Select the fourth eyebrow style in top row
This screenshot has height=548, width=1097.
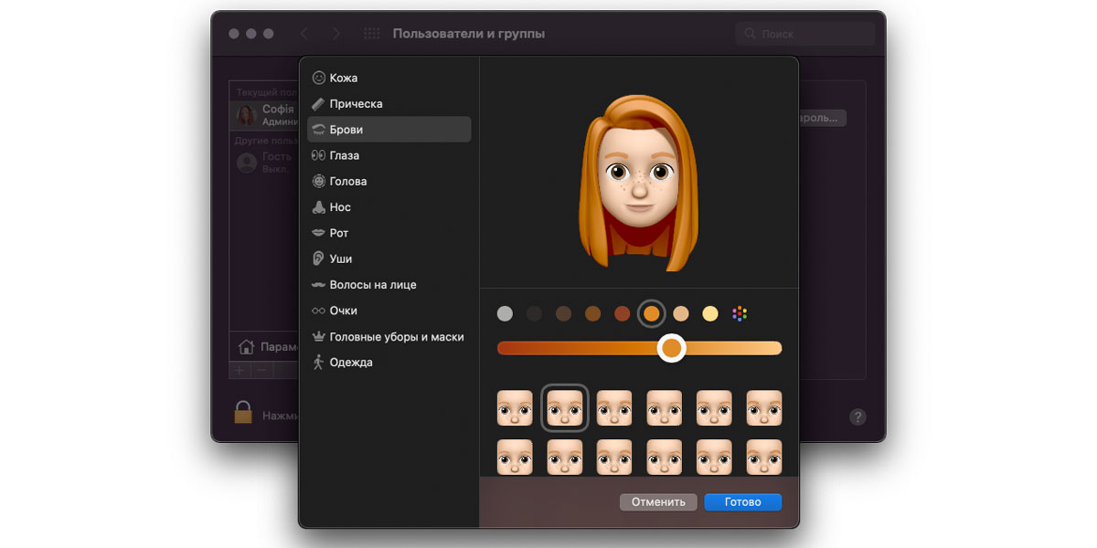665,408
